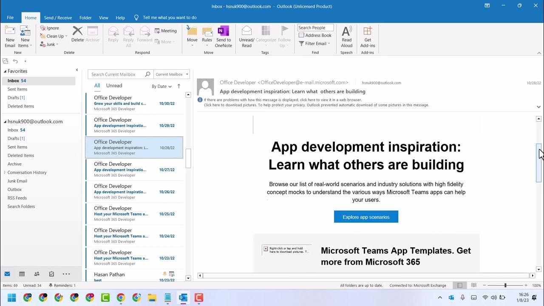Select Normal view in status bar
Screen dimensions: 544x306
pyautogui.click(x=459, y=285)
